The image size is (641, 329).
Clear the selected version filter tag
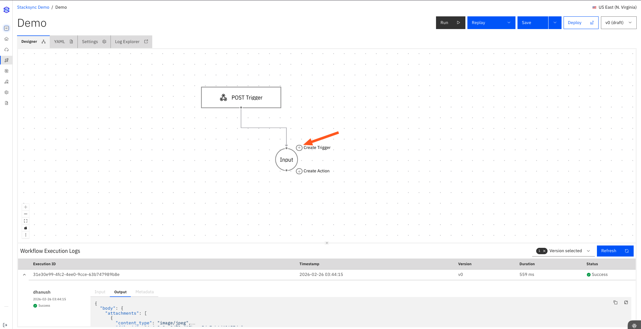(544, 251)
